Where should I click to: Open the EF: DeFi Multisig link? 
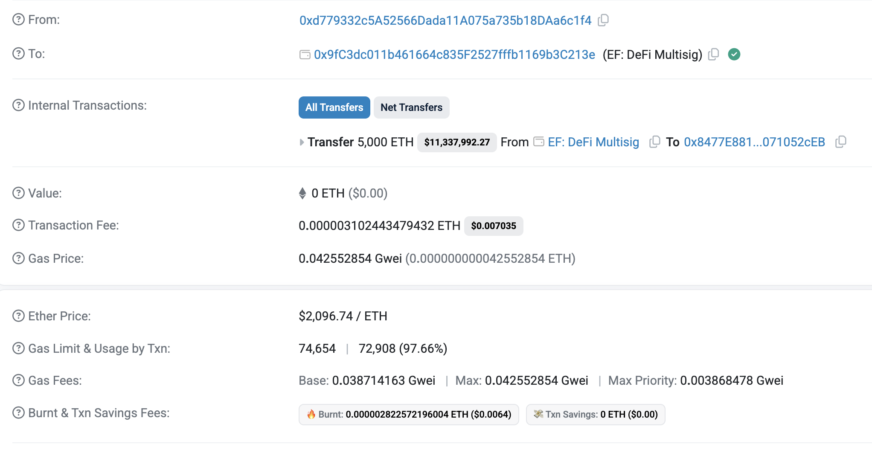[x=593, y=142]
